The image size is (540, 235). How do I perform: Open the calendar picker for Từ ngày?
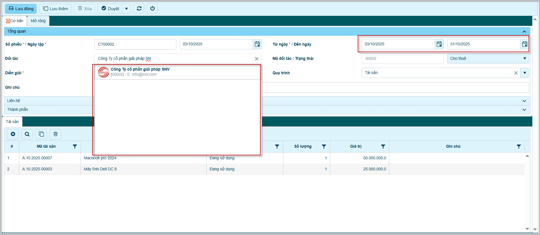(439, 44)
